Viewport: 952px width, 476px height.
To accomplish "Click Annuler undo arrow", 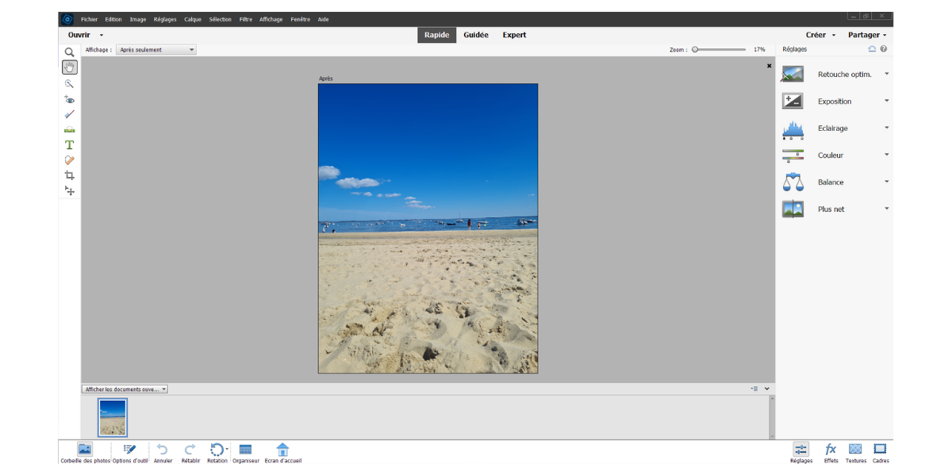I will 163,452.
